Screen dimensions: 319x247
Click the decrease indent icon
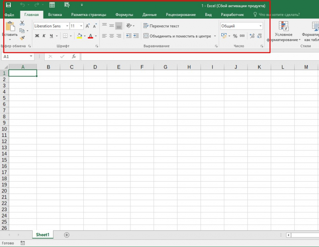tap(128, 36)
